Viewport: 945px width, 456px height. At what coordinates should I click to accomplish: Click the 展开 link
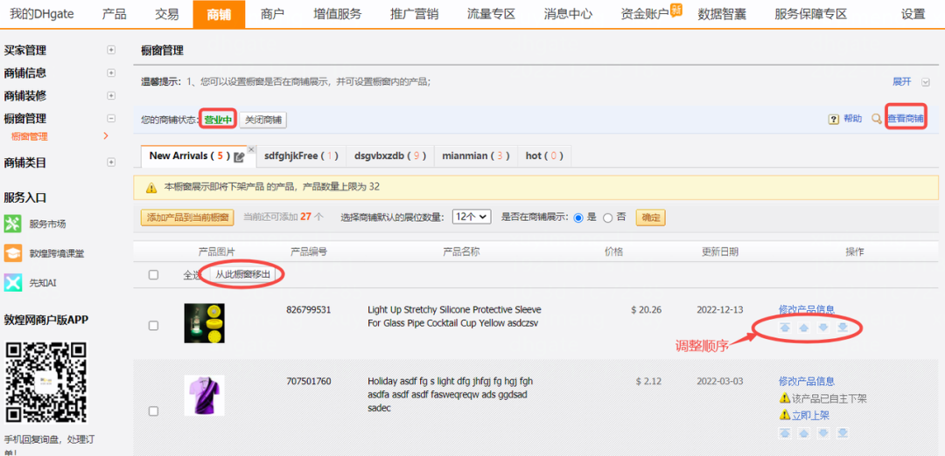click(901, 82)
